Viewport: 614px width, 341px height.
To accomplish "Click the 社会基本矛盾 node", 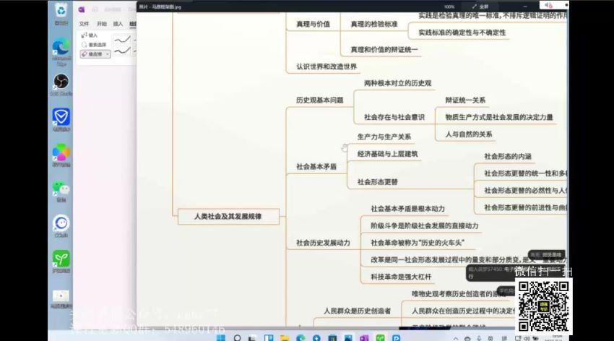I will [x=316, y=167].
